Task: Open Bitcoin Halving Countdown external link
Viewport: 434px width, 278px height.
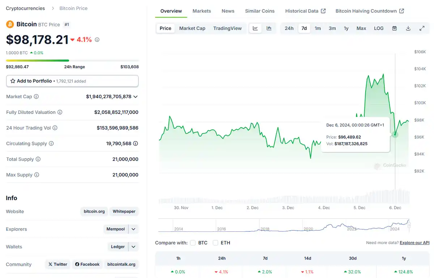Action: pos(370,11)
